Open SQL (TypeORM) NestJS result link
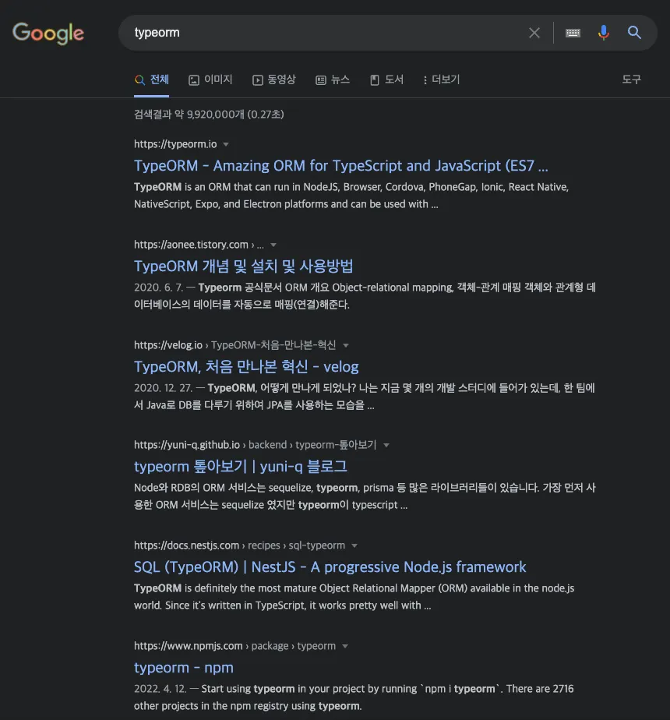Screen dimensions: 670x720 [330, 567]
